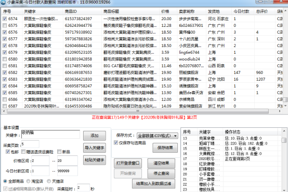Select total reviews value 1207
Viewport: 288px width, 192px height.
tap(260, 79)
